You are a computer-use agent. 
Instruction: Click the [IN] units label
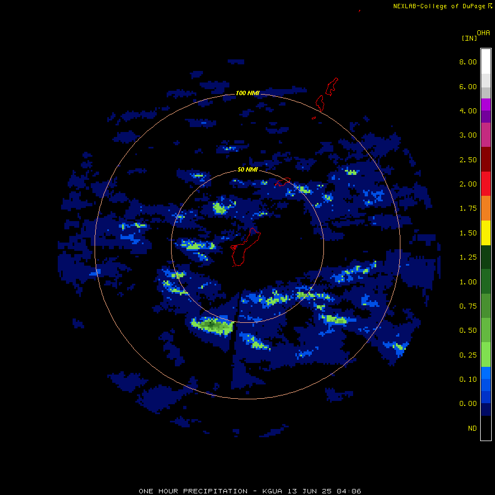coord(469,38)
